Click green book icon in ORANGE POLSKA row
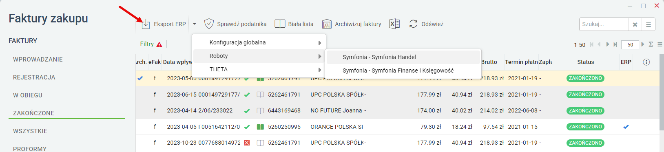This screenshot has height=152, width=664. click(260, 127)
